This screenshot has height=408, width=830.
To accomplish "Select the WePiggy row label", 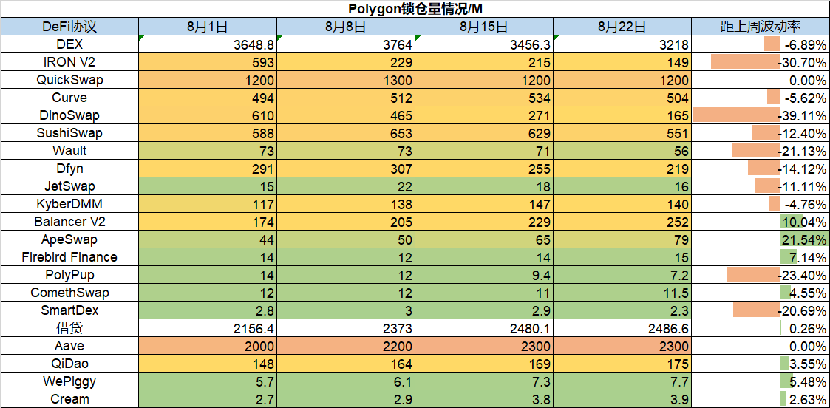I will pyautogui.click(x=69, y=381).
